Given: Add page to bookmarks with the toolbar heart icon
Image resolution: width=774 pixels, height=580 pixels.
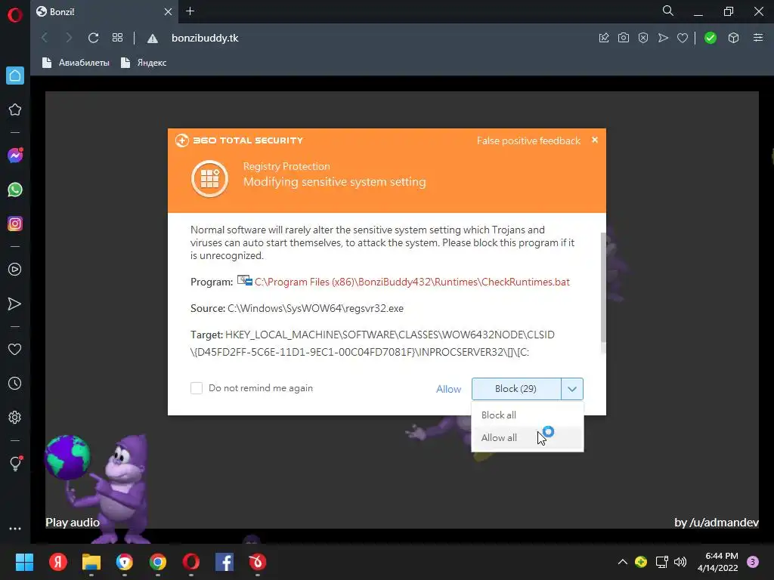Looking at the screenshot, I should pos(683,38).
